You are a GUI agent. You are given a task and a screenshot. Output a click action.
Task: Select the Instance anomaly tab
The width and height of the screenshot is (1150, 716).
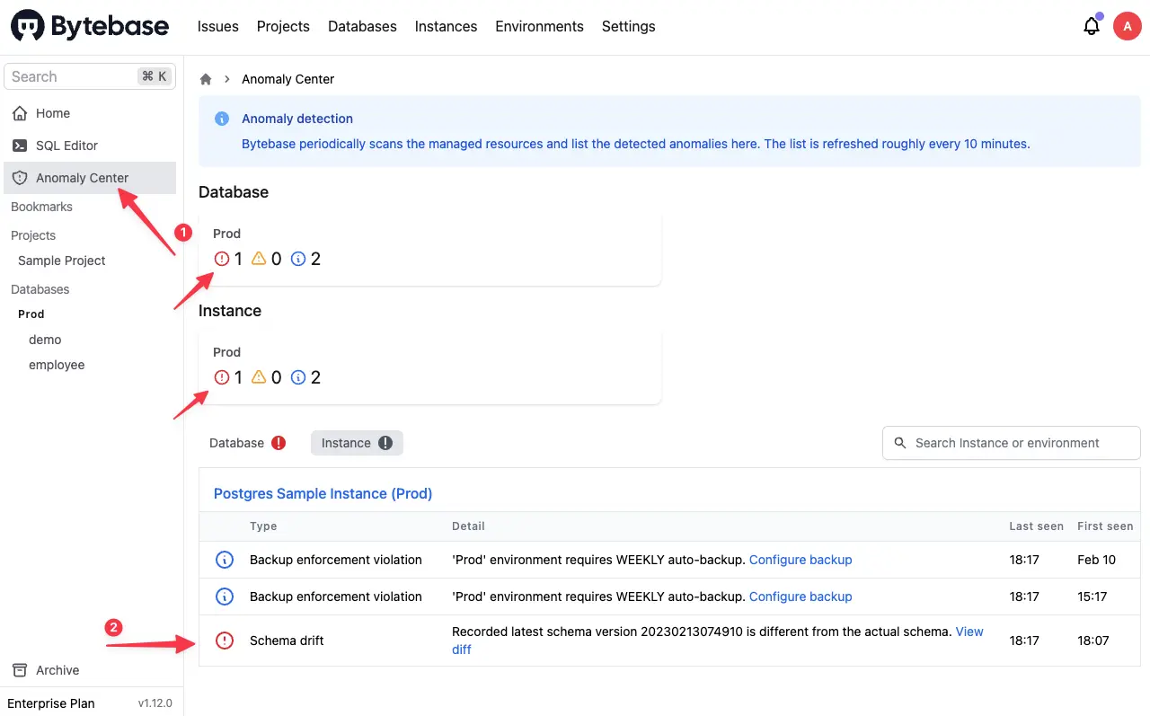[x=357, y=443]
